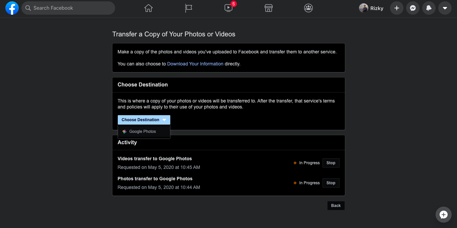Image resolution: width=457 pixels, height=228 pixels.
Task: Click the page title 'Transfer a Copy of Your Photos or Videos'
Action: tap(174, 34)
